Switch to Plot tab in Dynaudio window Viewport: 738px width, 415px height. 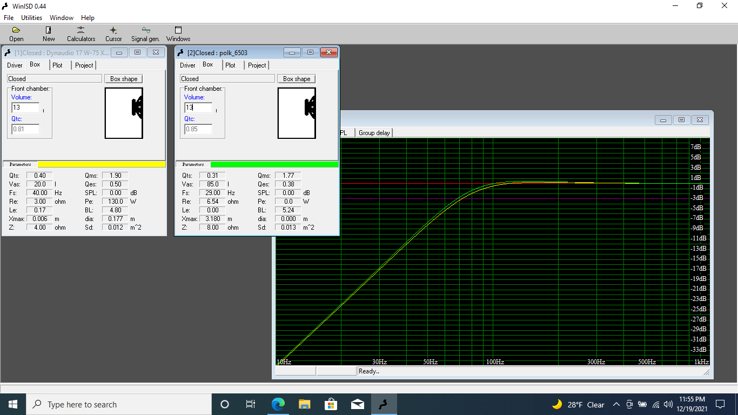coord(58,65)
